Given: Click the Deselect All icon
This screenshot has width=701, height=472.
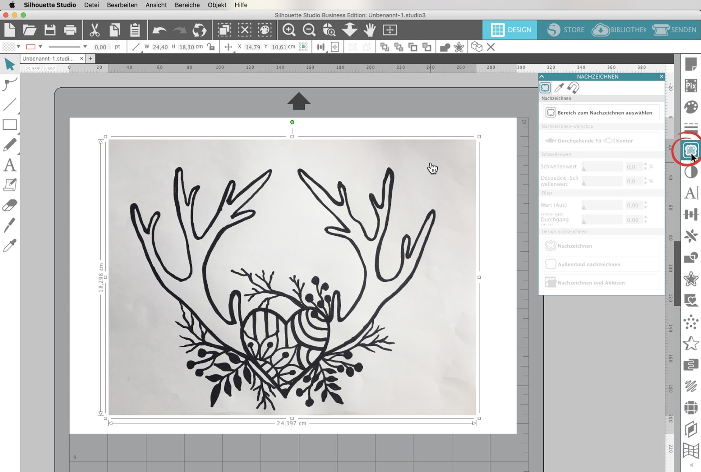Looking at the screenshot, I should [244, 30].
